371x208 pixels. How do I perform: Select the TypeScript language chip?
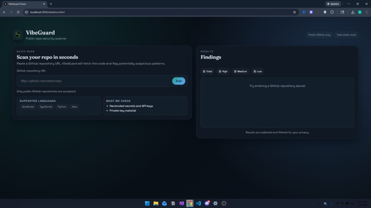coord(46,107)
